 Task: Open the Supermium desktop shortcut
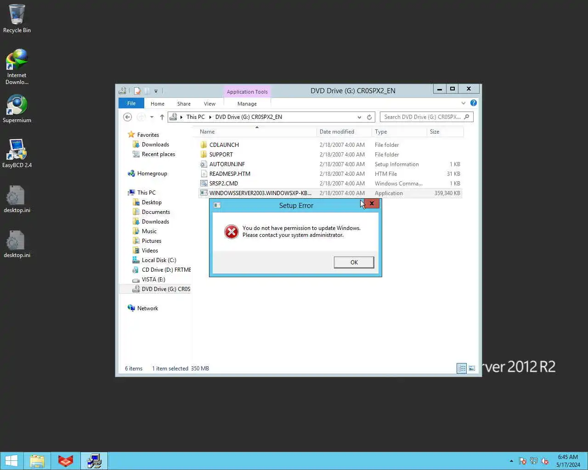(17, 109)
